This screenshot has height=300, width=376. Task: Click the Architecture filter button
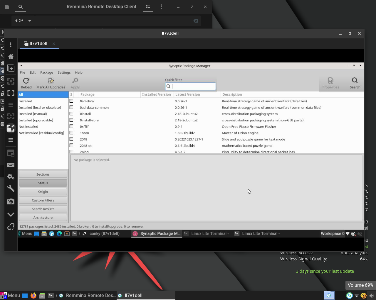(x=43, y=218)
